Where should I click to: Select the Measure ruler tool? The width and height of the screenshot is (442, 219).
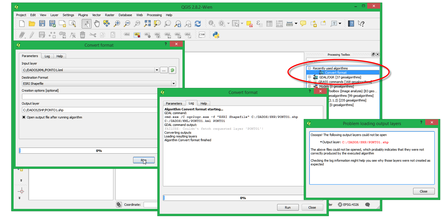tap(290, 24)
